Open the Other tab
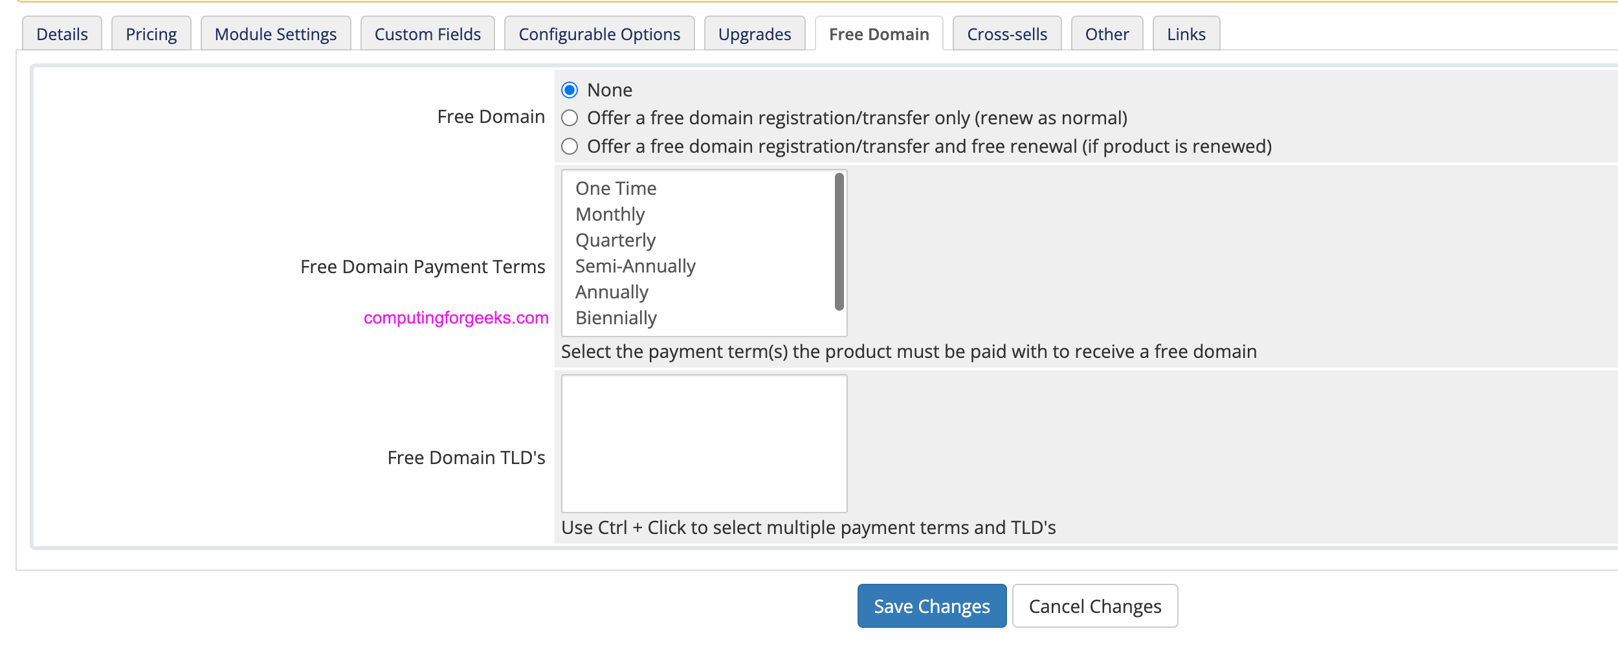This screenshot has width=1618, height=655. pos(1107,34)
